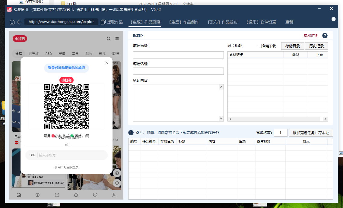343x208 pixels.
Task: Click the material table left scroll arrow
Action: (x=230, y=119)
